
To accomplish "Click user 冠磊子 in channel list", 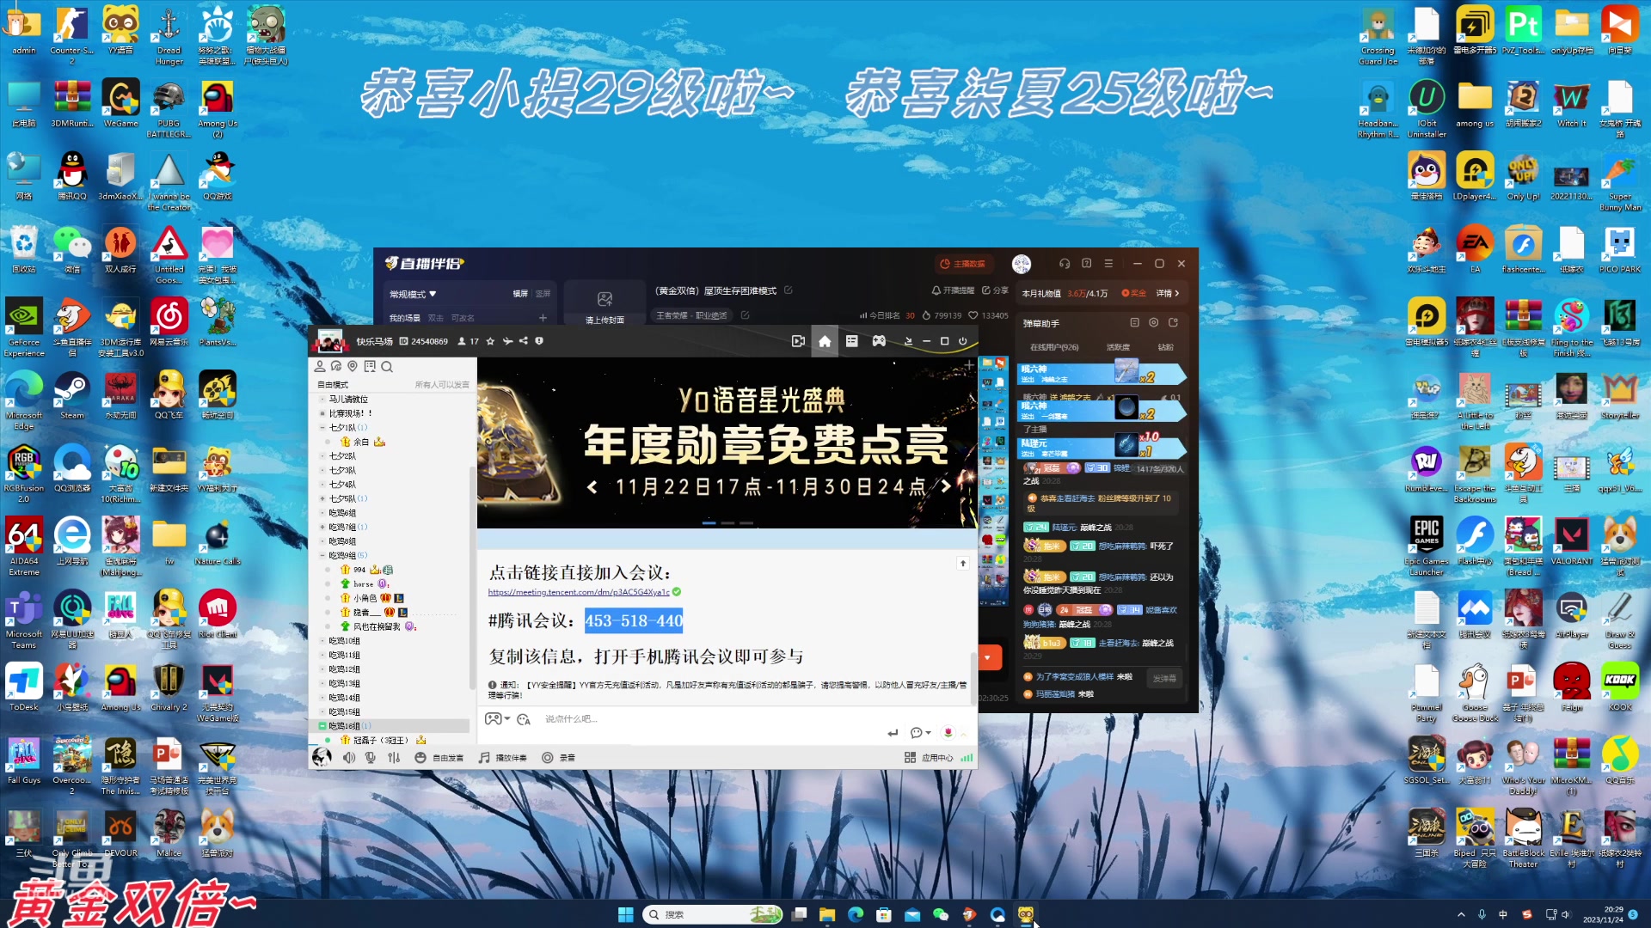I will (x=379, y=740).
